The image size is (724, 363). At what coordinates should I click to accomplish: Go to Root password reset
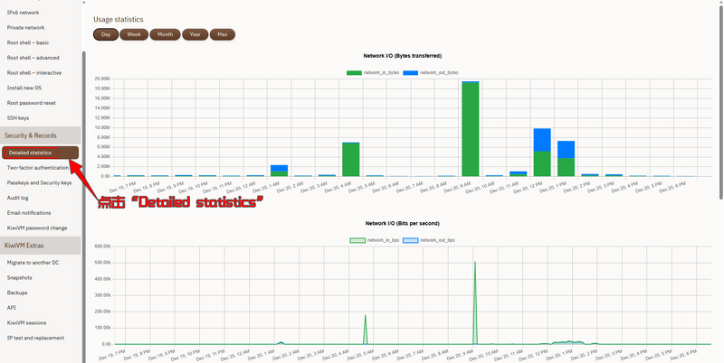pos(32,102)
